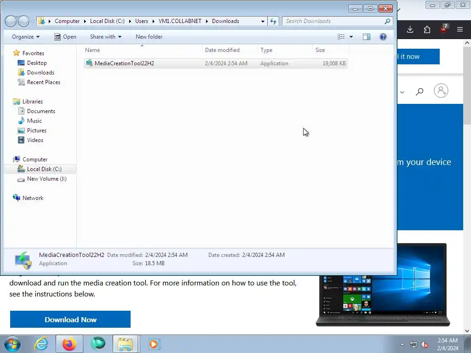Click the green globe browser taskbar icon
The image size is (471, 353).
[98, 344]
